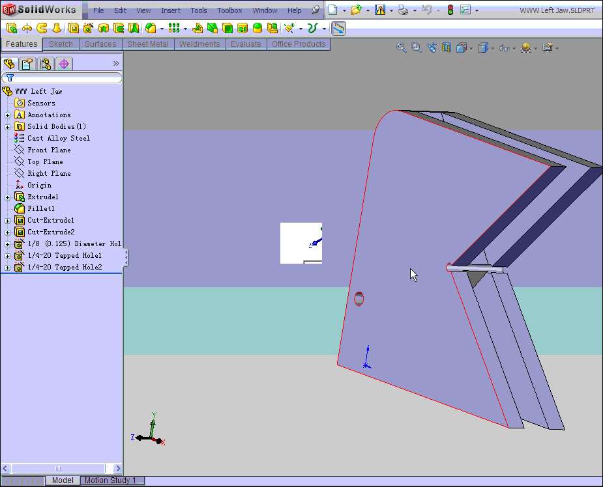Click the Revolved Cut tool
603x487 pixels.
(x=104, y=28)
